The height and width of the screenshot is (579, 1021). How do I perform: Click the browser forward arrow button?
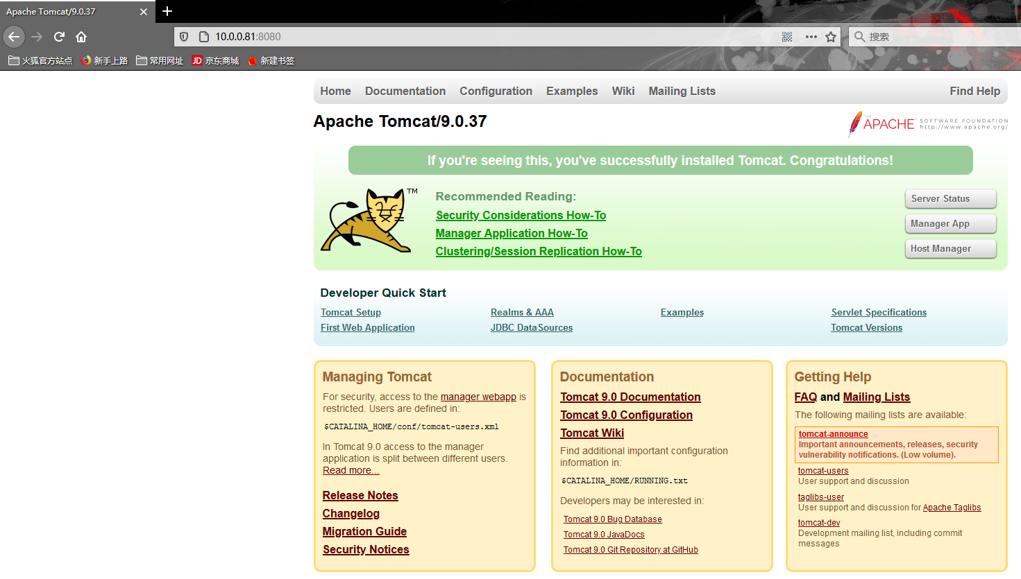(x=37, y=37)
